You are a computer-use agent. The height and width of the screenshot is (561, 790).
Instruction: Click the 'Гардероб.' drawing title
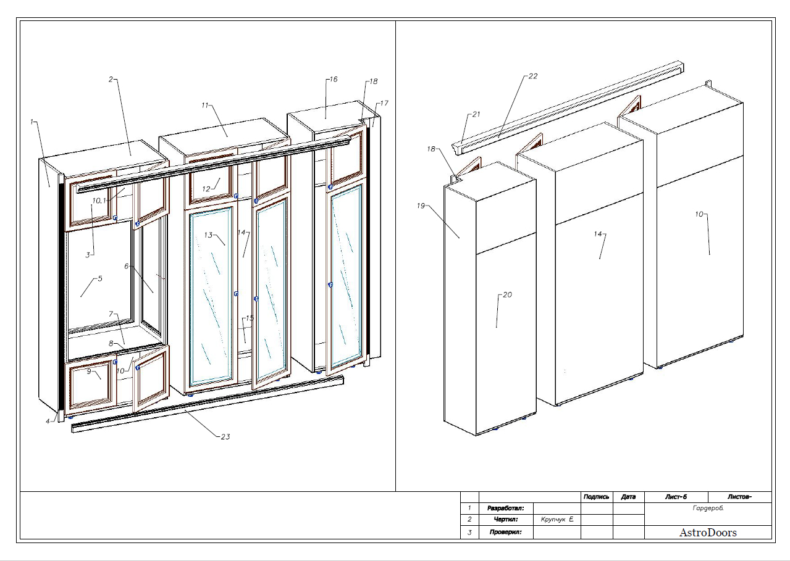pos(708,509)
